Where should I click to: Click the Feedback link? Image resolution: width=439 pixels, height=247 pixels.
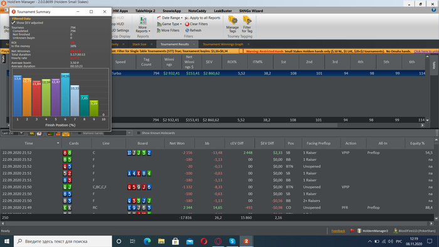pyautogui.click(x=338, y=231)
